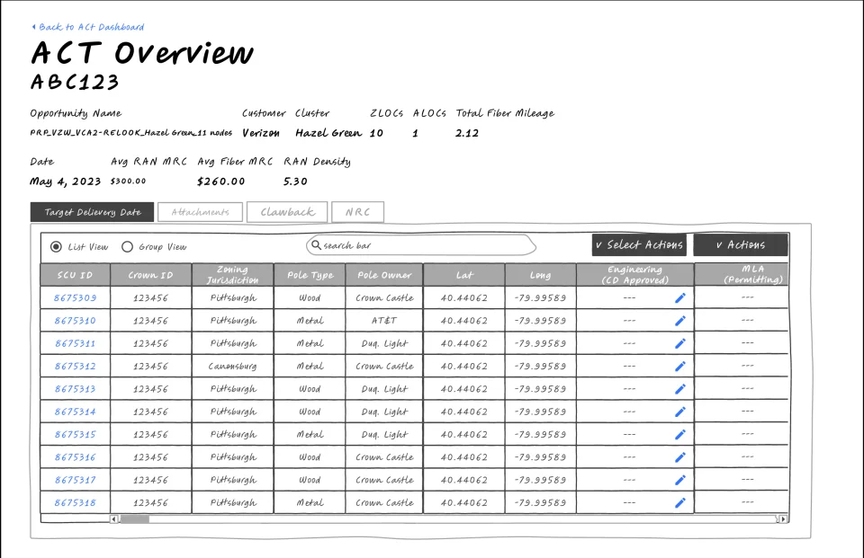Open SCU ID 8675310 link

pyautogui.click(x=75, y=320)
